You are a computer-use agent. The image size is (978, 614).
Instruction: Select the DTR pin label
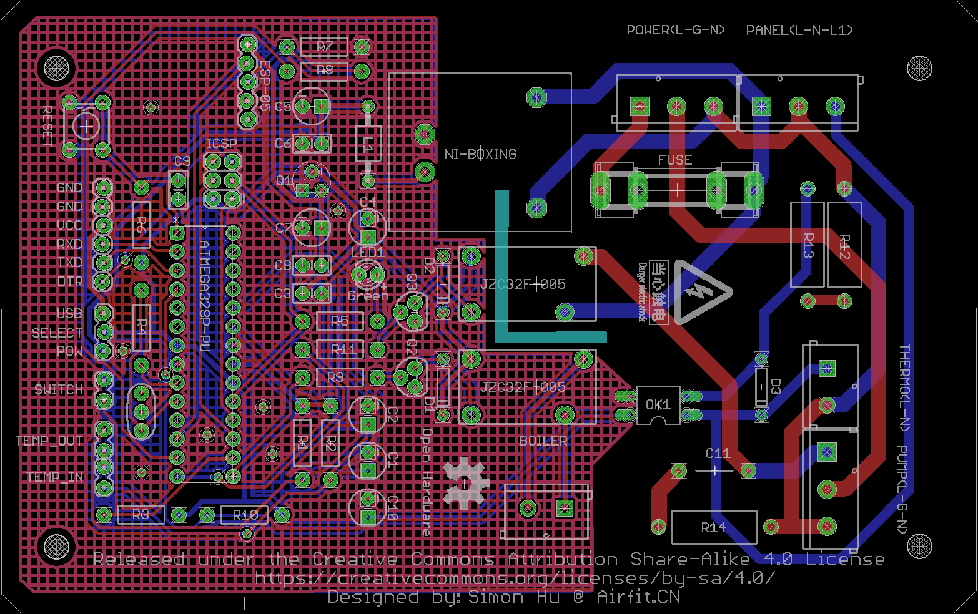point(69,281)
